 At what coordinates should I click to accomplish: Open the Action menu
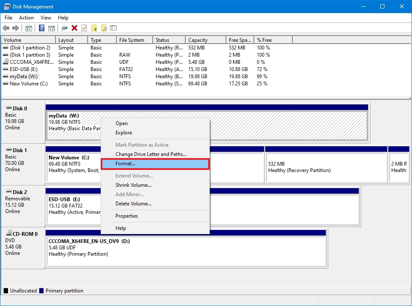tap(26, 18)
